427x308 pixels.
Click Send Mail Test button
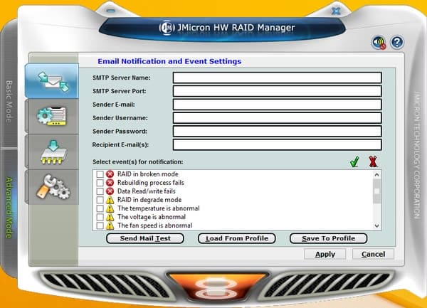(x=145, y=238)
